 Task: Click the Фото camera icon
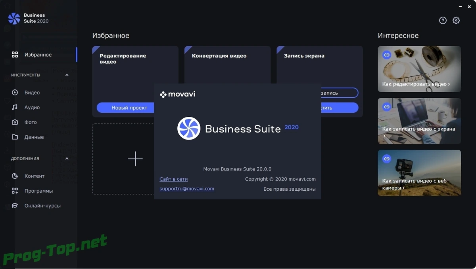15,122
